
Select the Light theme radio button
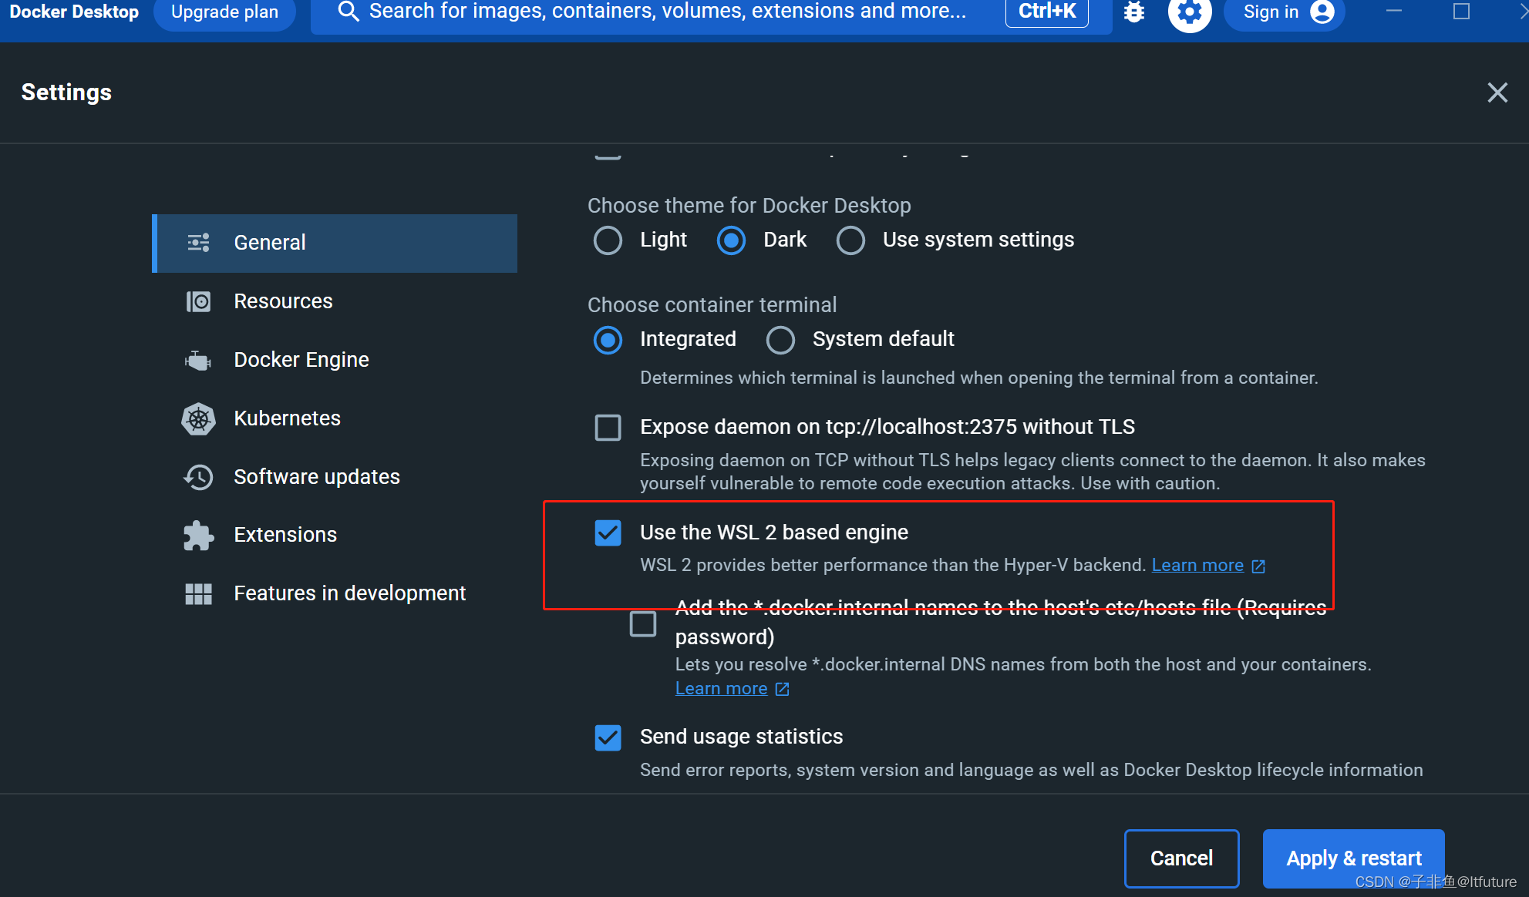pyautogui.click(x=608, y=239)
